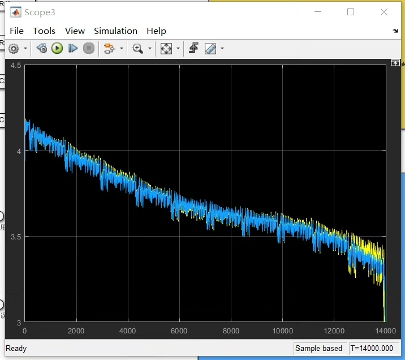
Task: Click the Highlight Simulink block icon
Action: (109, 48)
